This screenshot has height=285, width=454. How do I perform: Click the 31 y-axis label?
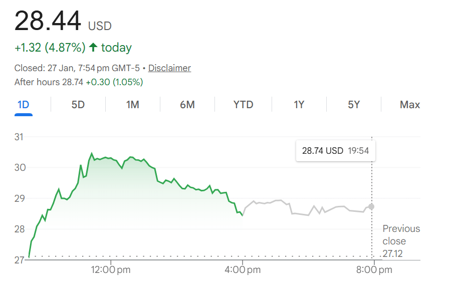(21, 137)
